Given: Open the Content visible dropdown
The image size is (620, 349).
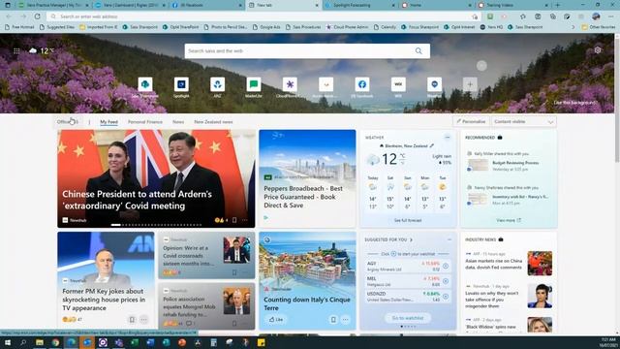Looking at the screenshot, I should pos(523,122).
